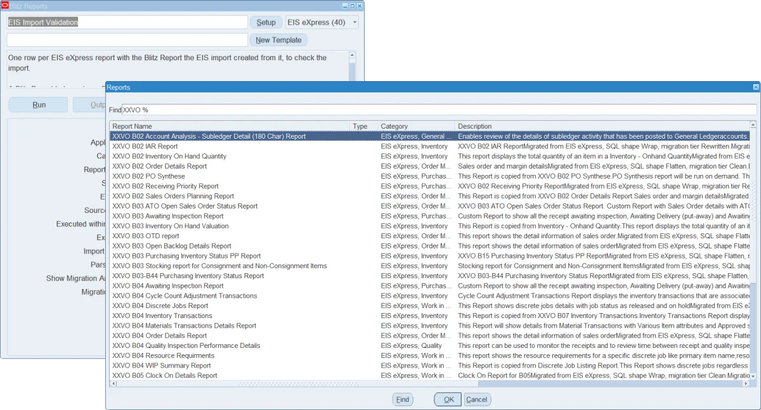Click the report list horizontal scrollbar left arrow
The width and height of the screenshot is (761, 410).
point(114,383)
